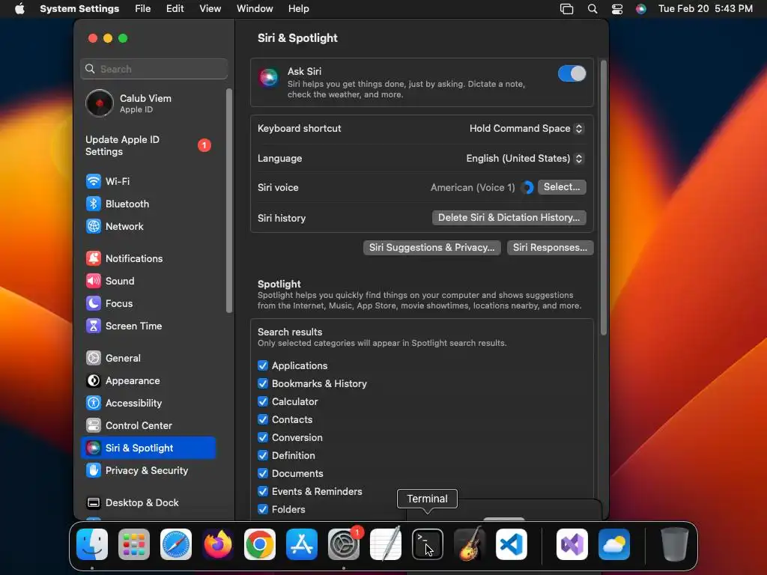Open Visual Studio Code from the Dock
This screenshot has height=575, width=767.
tap(511, 544)
